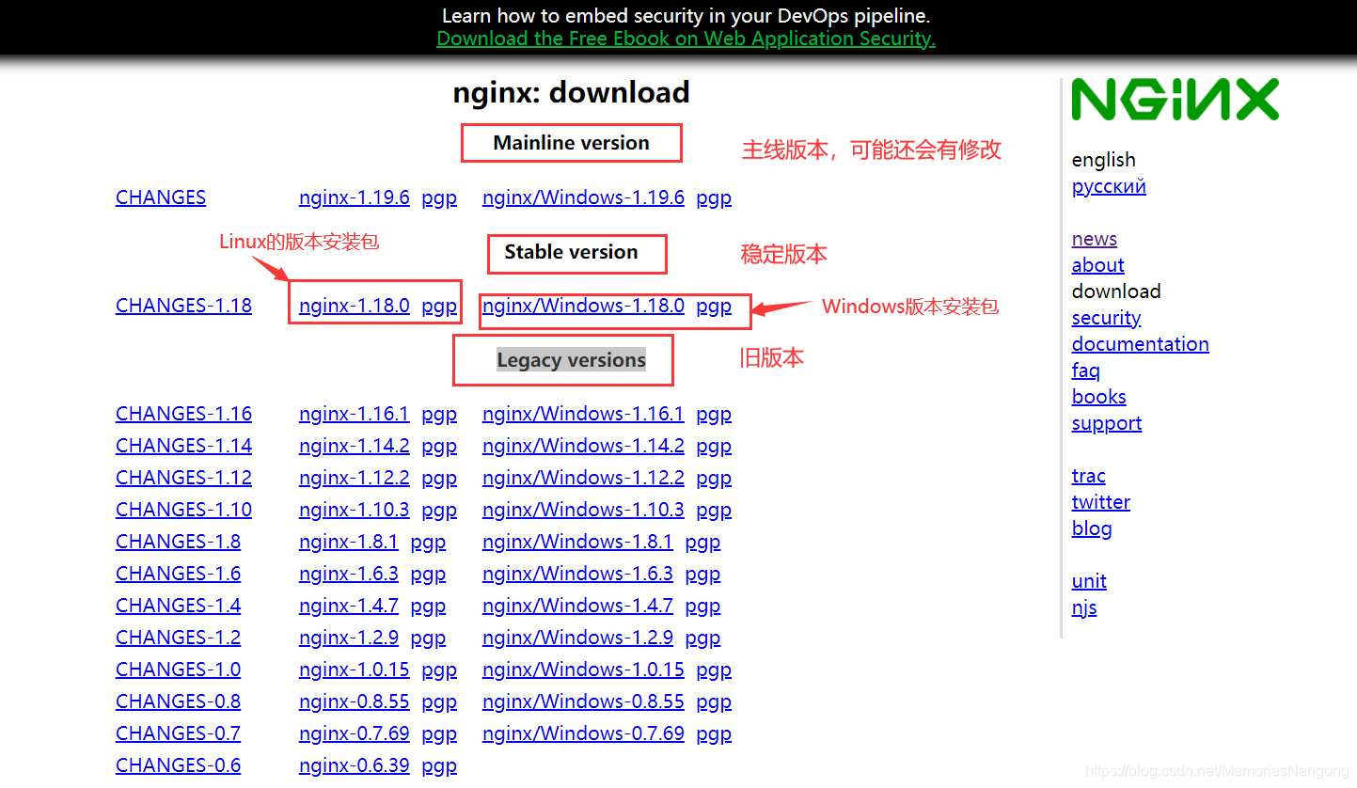Screen dimensions: 1357x788
Task: Download nginx-1.12.2 package
Action: (355, 478)
